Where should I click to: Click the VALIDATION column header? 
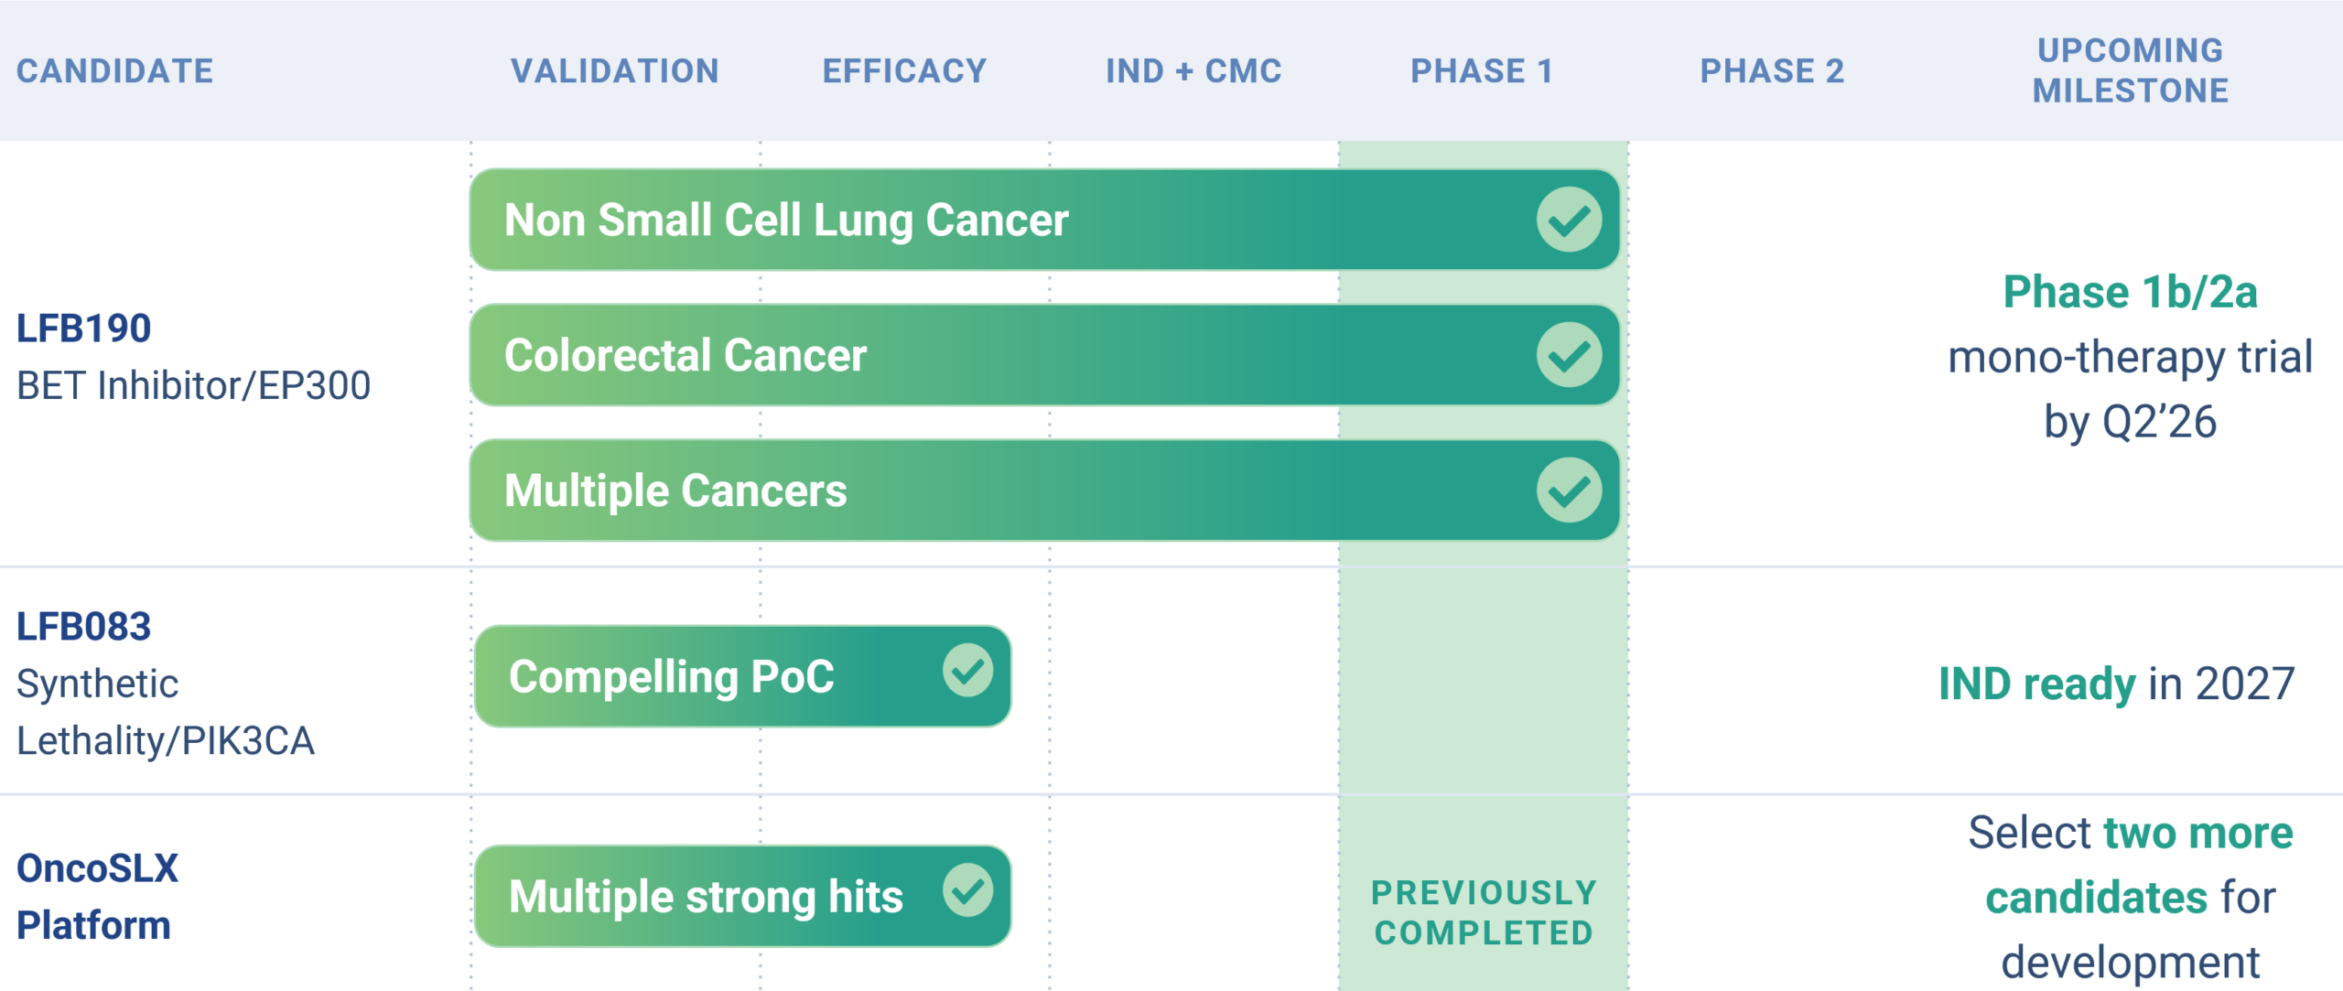[615, 71]
